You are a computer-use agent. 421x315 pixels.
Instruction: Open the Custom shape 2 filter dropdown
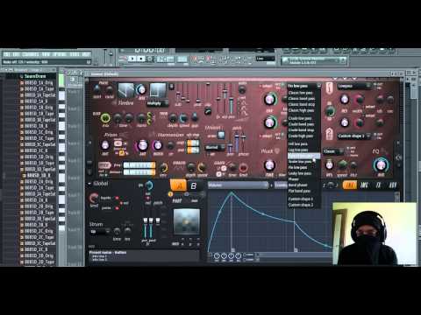coord(354,136)
